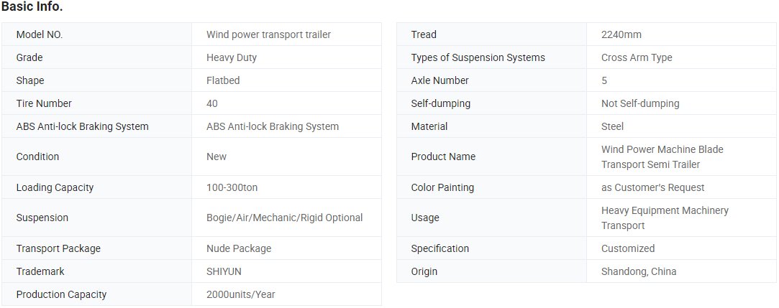This screenshot has height=308, width=779.
Task: Select the 2000units/Year production capacity value
Action: [241, 294]
